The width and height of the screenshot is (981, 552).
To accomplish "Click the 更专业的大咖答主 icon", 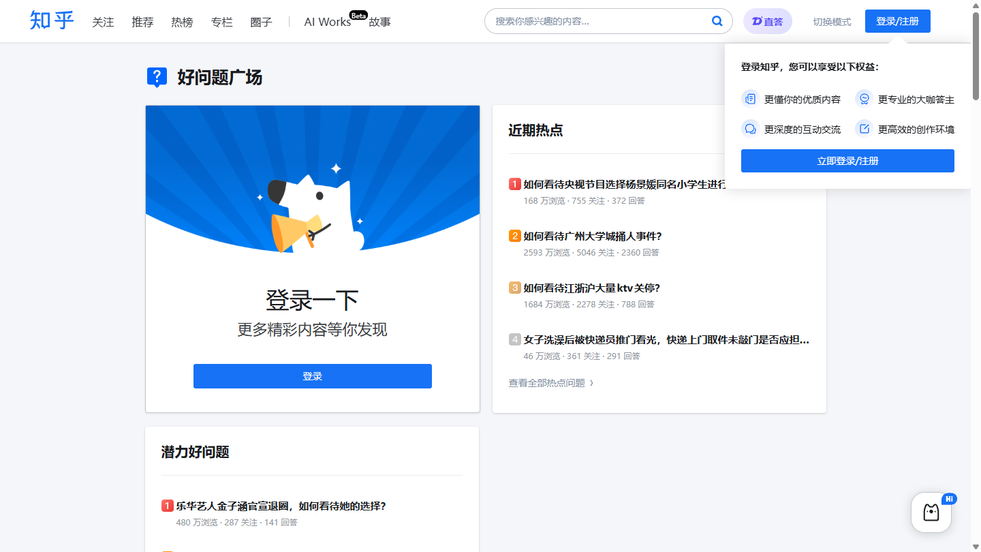I will 864,99.
